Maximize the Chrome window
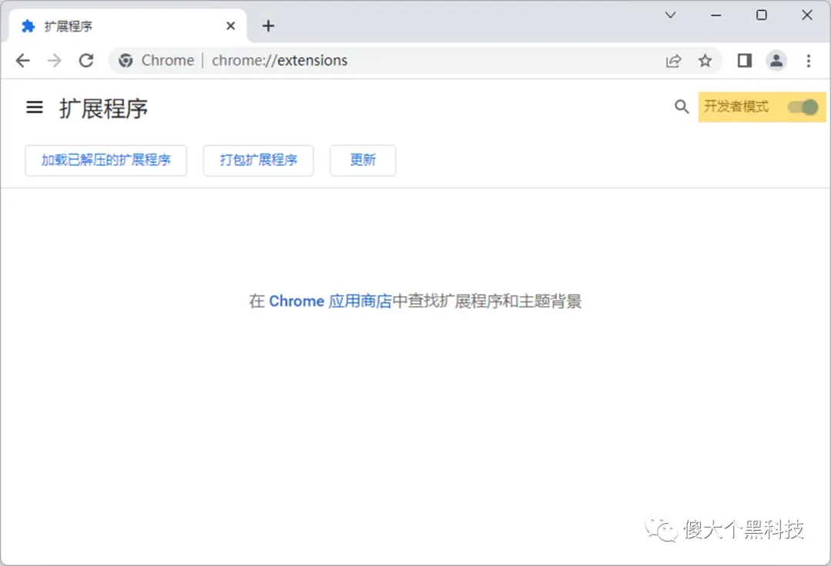 (762, 15)
